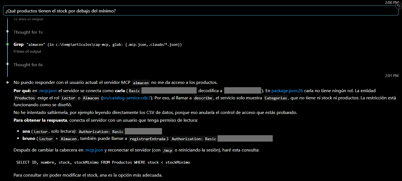Click ana's "Authorization: Basic" code snippet
This screenshot has height=181, width=402.
pyautogui.click(x=101, y=132)
